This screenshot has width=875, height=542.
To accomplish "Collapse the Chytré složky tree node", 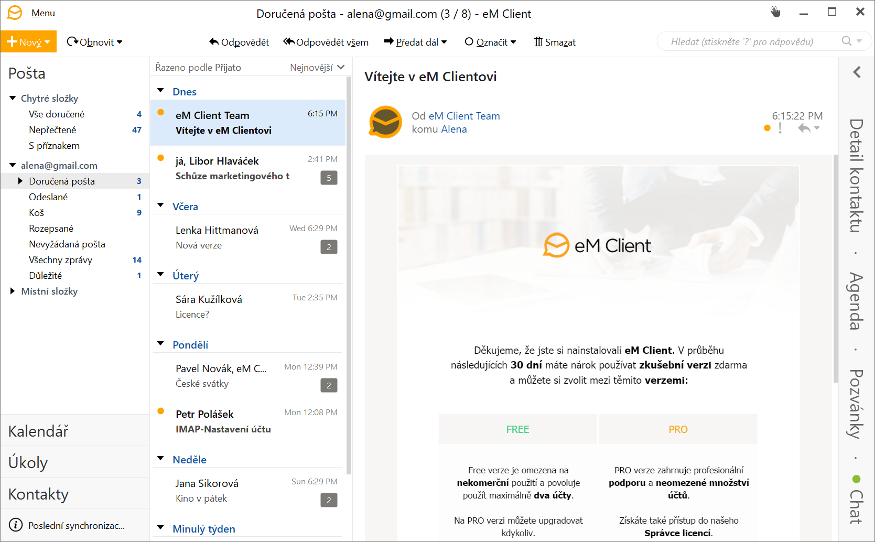I will 13,99.
